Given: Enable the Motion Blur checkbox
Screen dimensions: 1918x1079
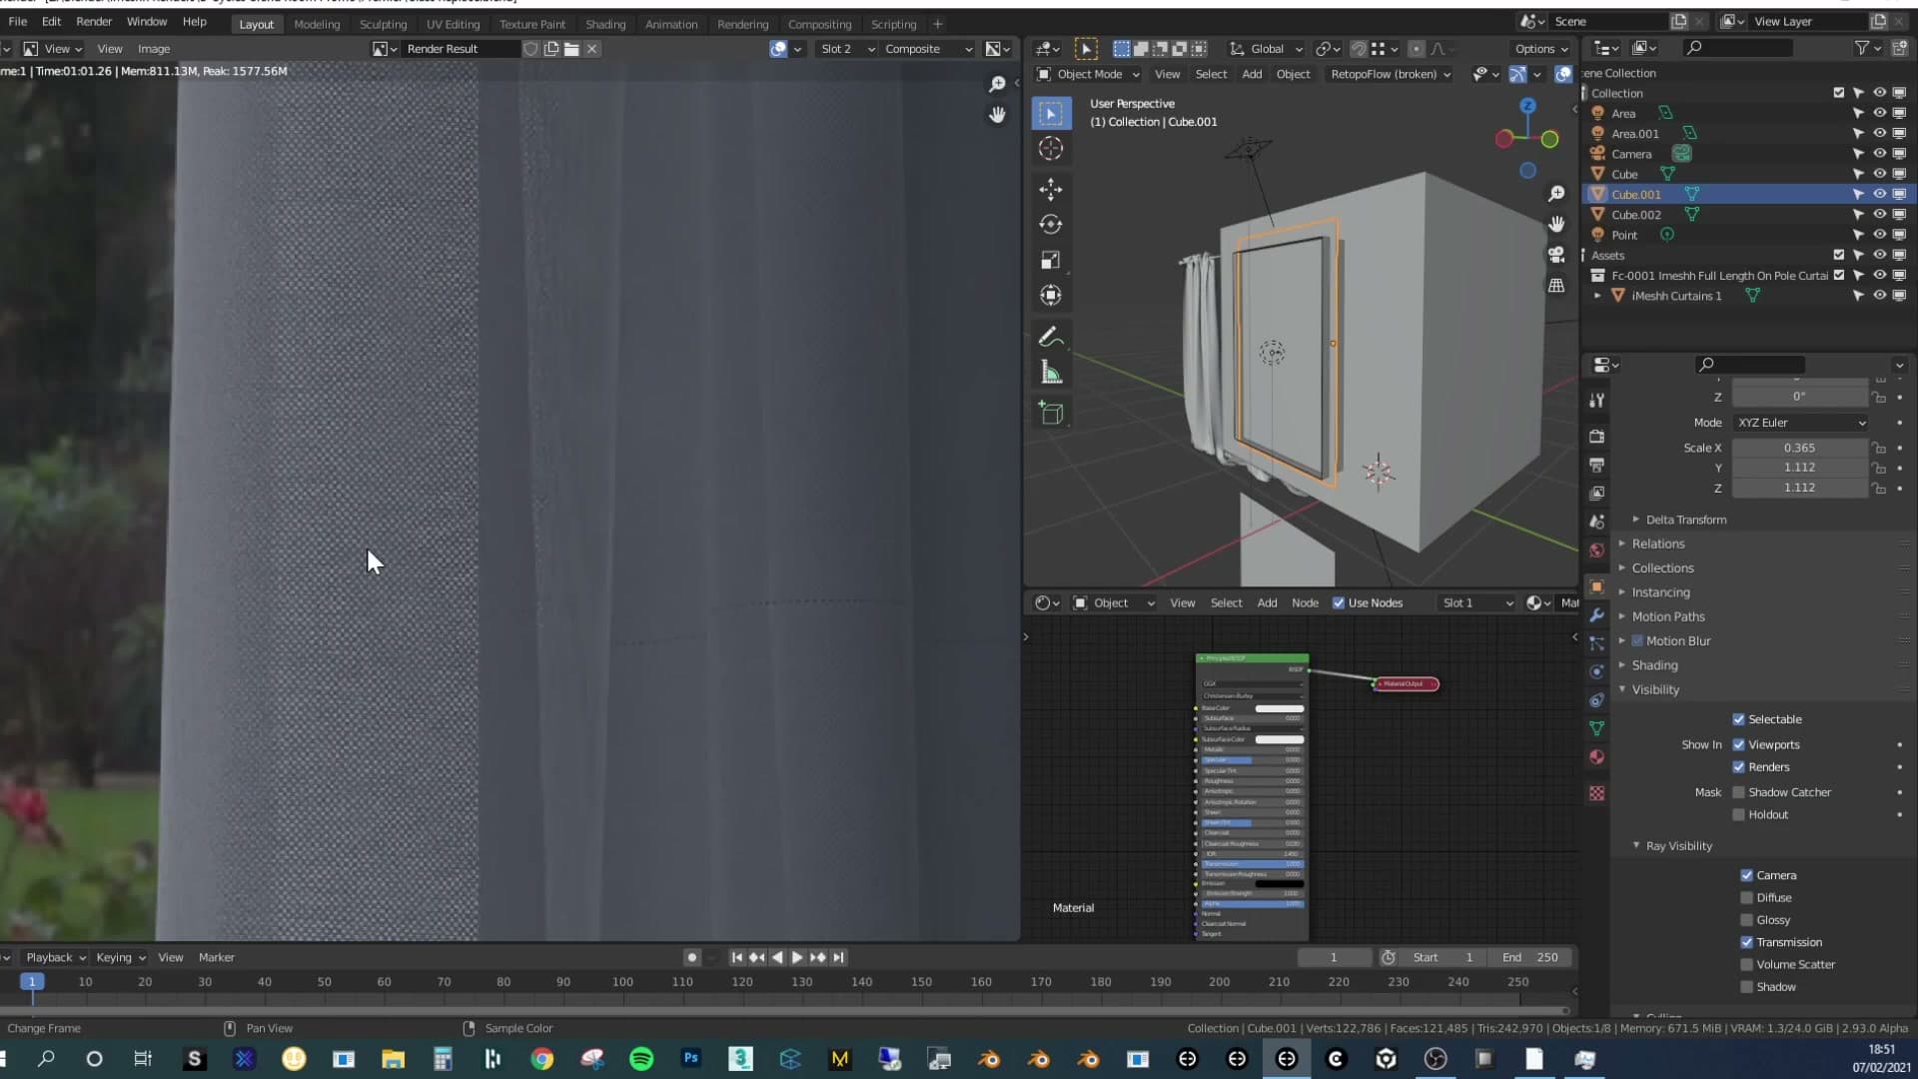Looking at the screenshot, I should point(1637,640).
